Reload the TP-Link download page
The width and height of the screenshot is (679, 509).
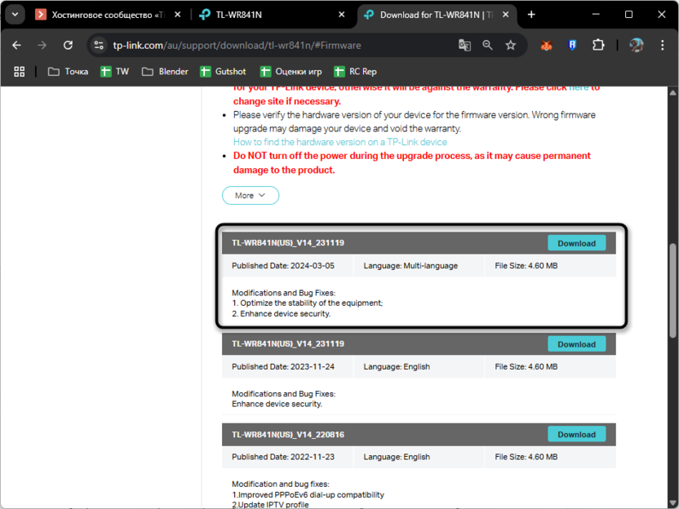[x=68, y=45]
